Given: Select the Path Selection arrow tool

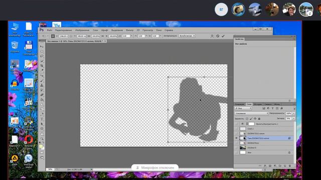Looking at the screenshot, I should click(42, 124).
